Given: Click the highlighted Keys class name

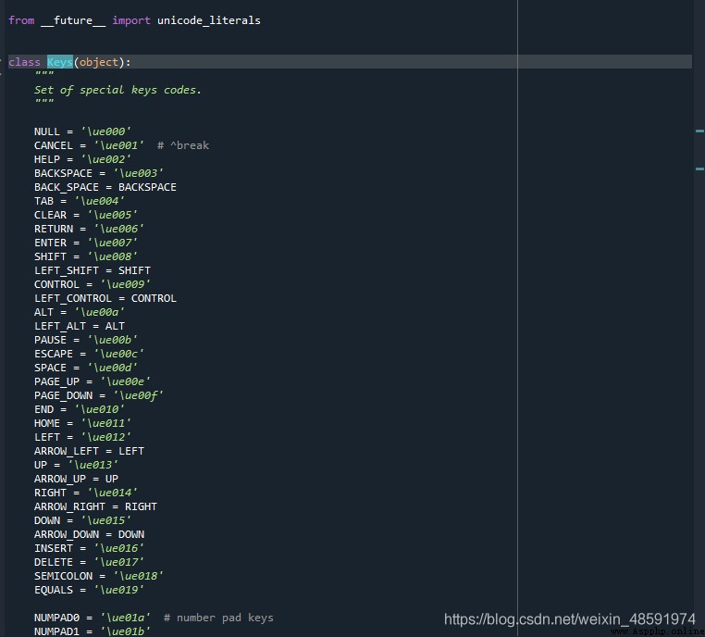Looking at the screenshot, I should point(60,62).
